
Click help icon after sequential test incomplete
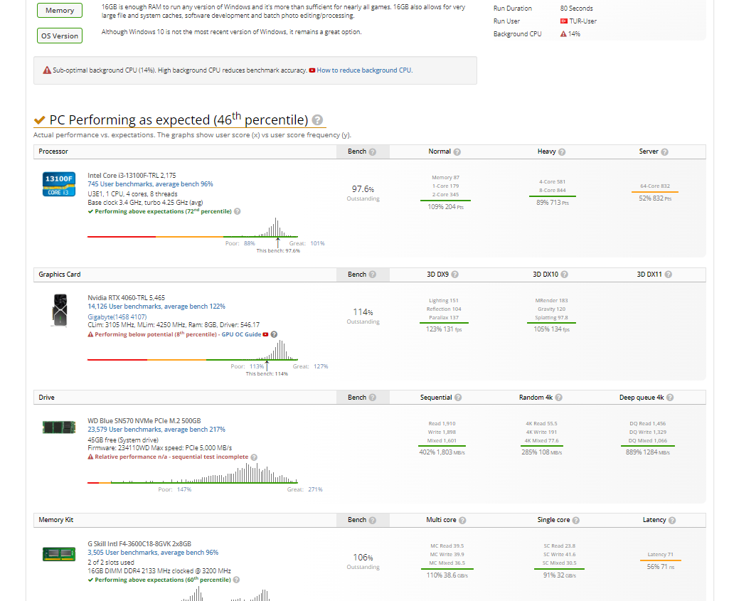click(254, 457)
